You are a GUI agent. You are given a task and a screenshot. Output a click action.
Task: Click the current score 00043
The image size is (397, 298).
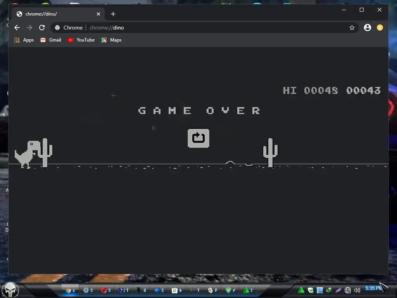pos(363,90)
